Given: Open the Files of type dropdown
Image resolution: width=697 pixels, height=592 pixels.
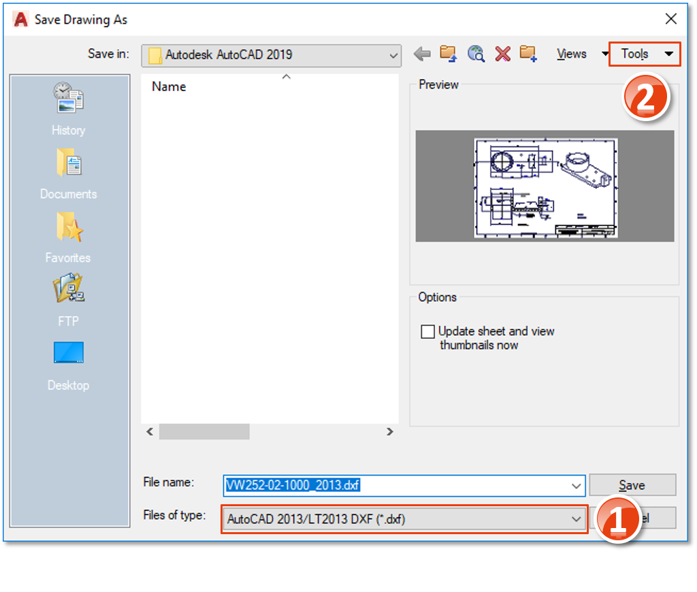Looking at the screenshot, I should [x=576, y=519].
